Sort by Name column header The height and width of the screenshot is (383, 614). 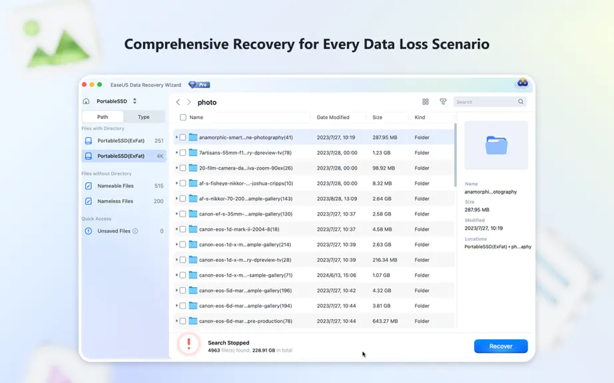[196, 117]
